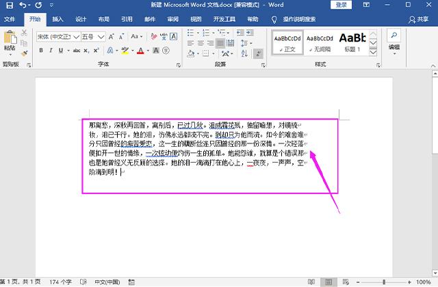Toggle Character Shading icon
Viewport: 438px width, 287px height.
[156, 51]
